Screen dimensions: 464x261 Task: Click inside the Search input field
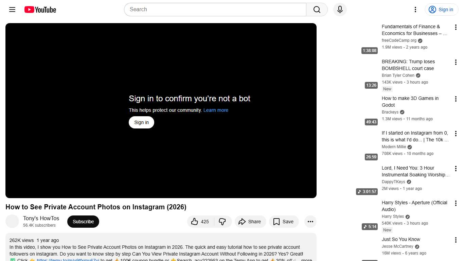[x=214, y=10]
